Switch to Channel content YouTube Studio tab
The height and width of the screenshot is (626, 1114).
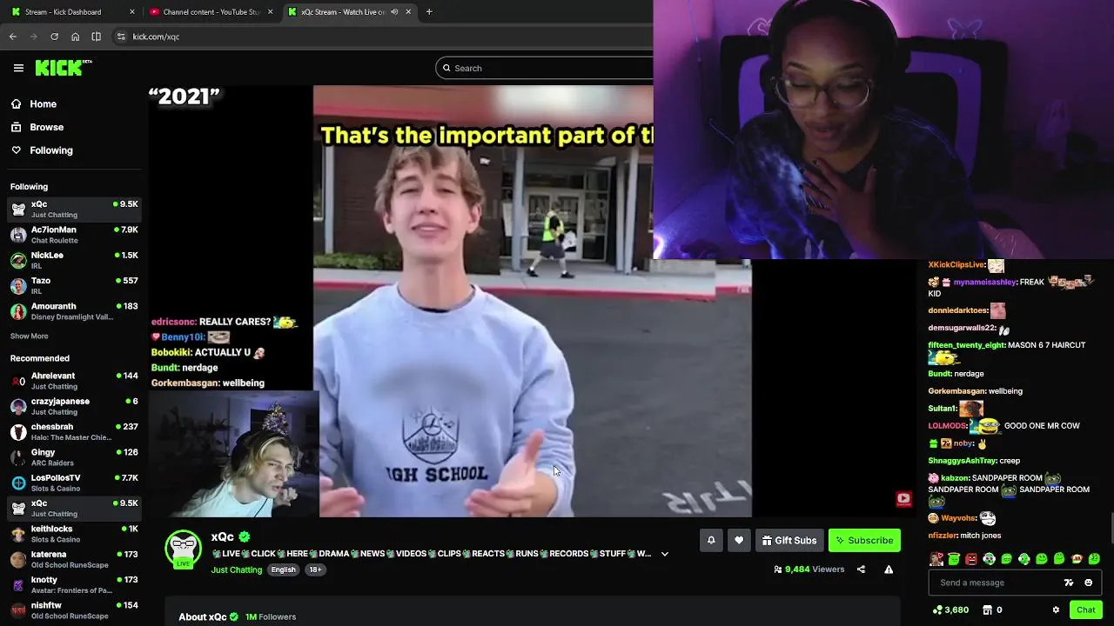[x=211, y=12]
